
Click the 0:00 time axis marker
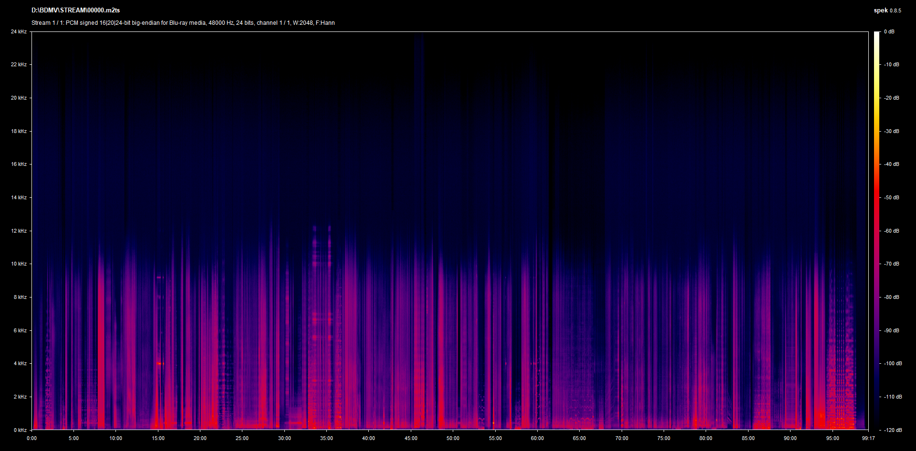tap(31, 438)
